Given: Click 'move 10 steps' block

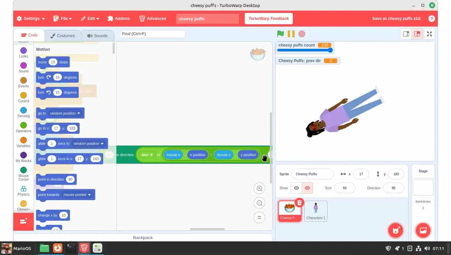Looking at the screenshot, I should [x=53, y=62].
